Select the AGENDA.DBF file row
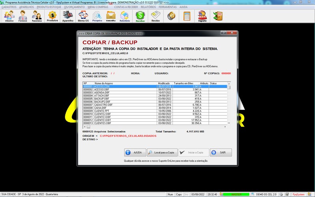 point(155,93)
